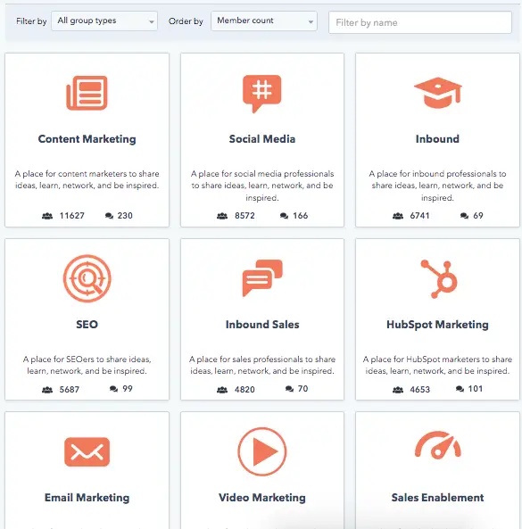The width and height of the screenshot is (522, 529).
Task: Click members icon beside 11627
Action: [x=47, y=216]
